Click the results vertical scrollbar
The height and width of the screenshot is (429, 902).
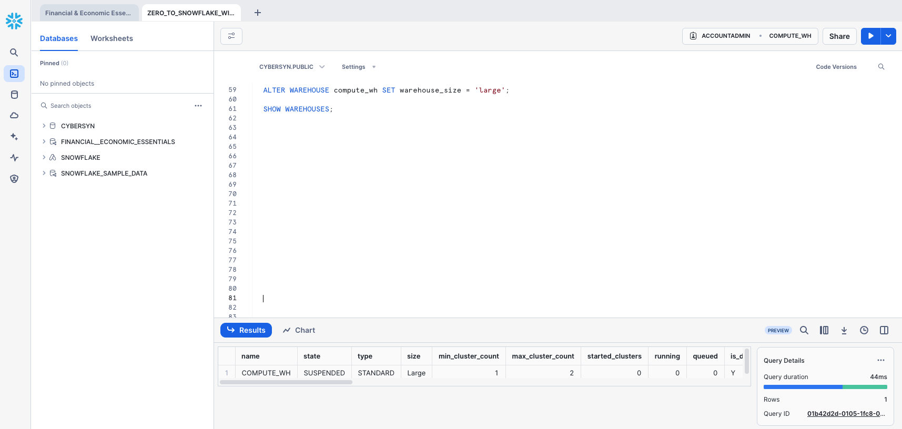(x=747, y=361)
